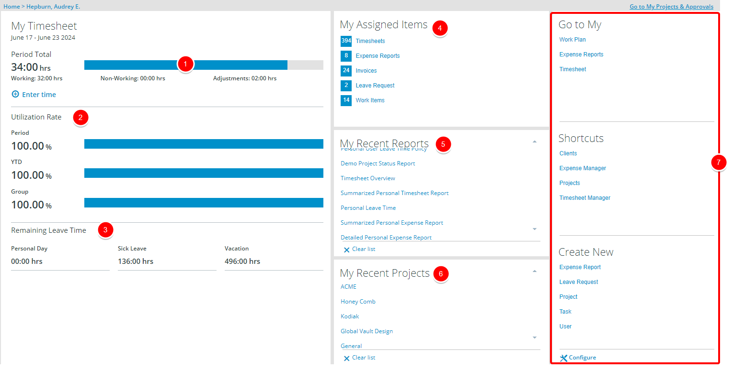The image size is (733, 370).
Task: Open Go to My Projects & Approvals
Action: click(x=671, y=6)
